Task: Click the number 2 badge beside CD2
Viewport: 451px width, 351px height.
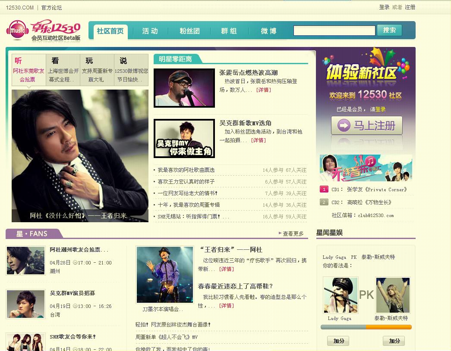Action: pos(324,202)
